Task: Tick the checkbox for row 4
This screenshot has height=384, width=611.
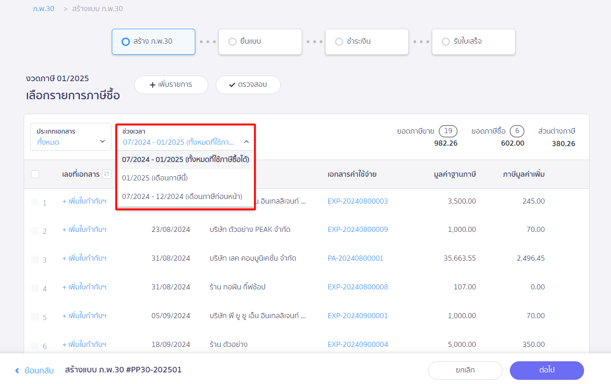Action: click(35, 288)
